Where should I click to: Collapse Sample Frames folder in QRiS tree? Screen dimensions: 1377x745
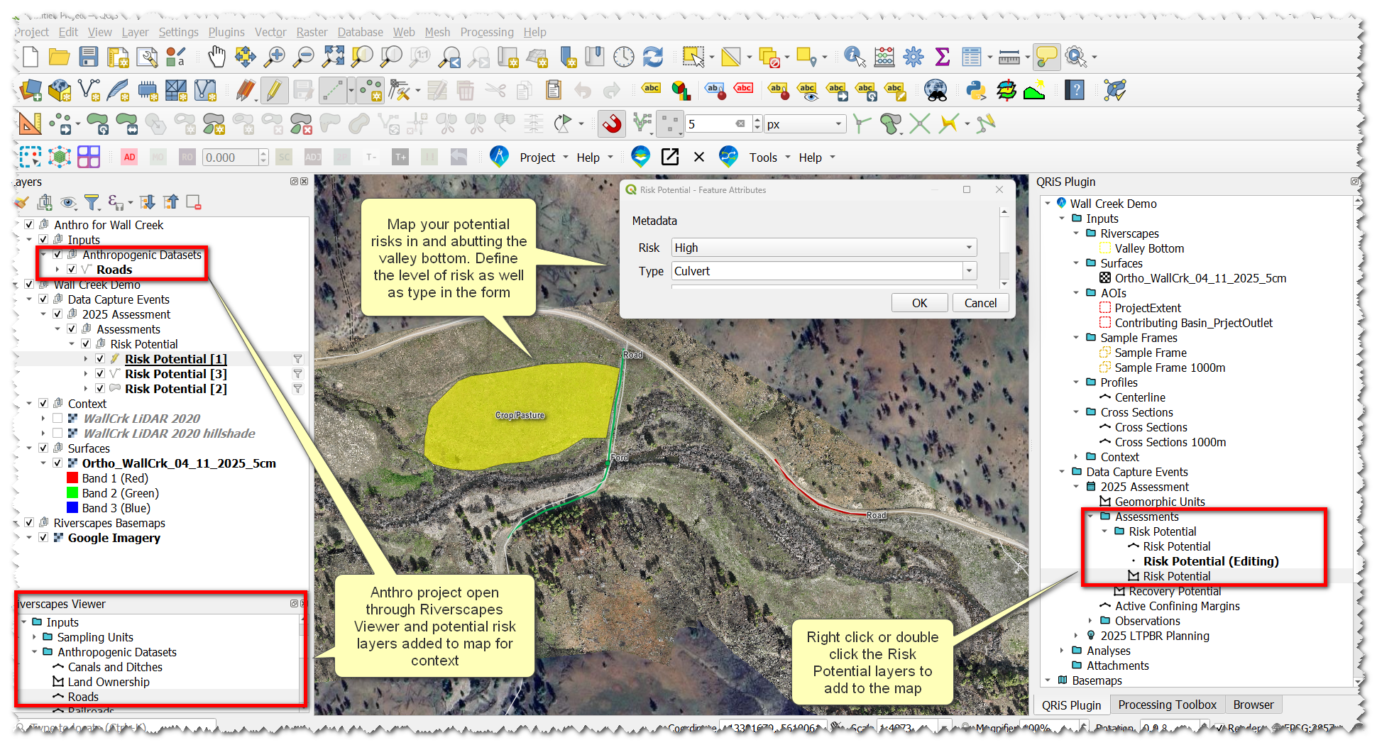tap(1076, 338)
